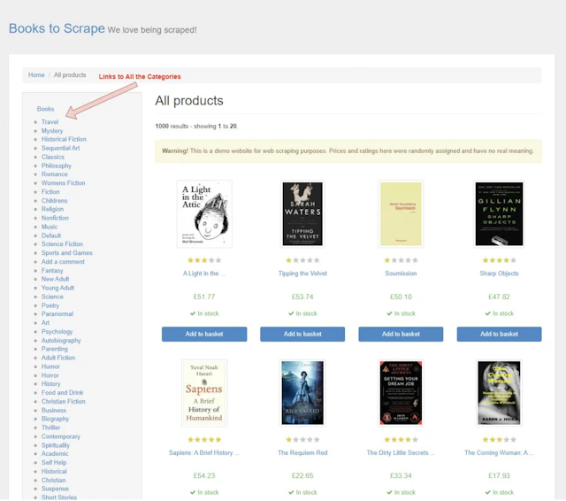The width and height of the screenshot is (566, 501).
Task: Open the Tipping the Velvet title link
Action: coord(302,274)
